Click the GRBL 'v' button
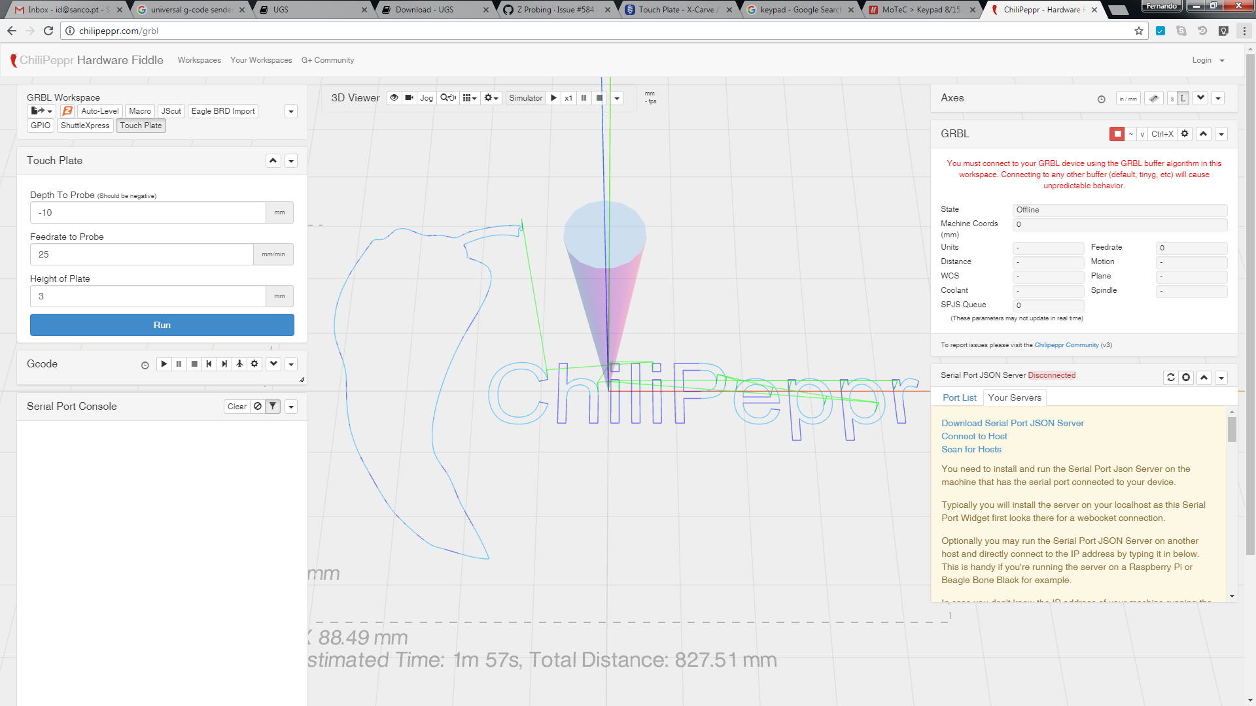Image resolution: width=1256 pixels, height=706 pixels. [x=1142, y=134]
